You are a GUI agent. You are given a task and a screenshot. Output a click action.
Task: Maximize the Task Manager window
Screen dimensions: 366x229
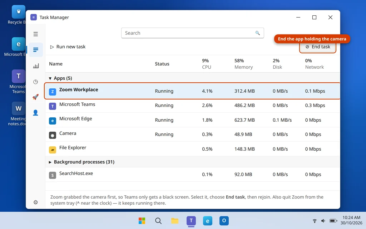pyautogui.click(x=315, y=17)
